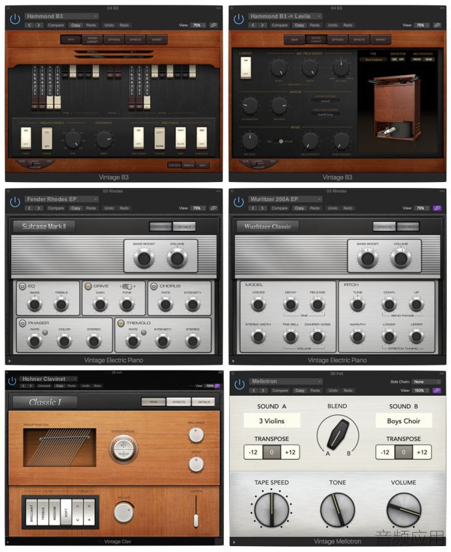The image size is (451, 552).
Task: Toggle power button in Hohner Clavinet window
Action: (x=12, y=381)
